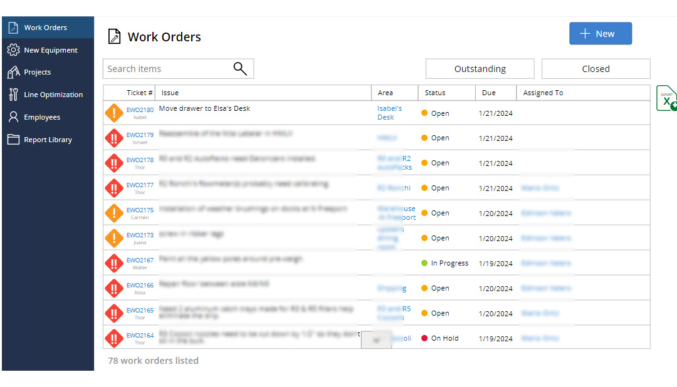This screenshot has width=677, height=387.
Task: Toggle the Outstanding filter
Action: tap(480, 69)
